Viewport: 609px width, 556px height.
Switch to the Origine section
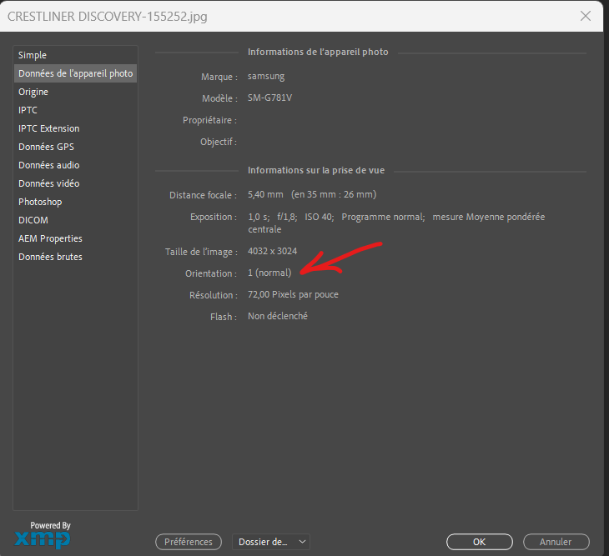point(75,92)
